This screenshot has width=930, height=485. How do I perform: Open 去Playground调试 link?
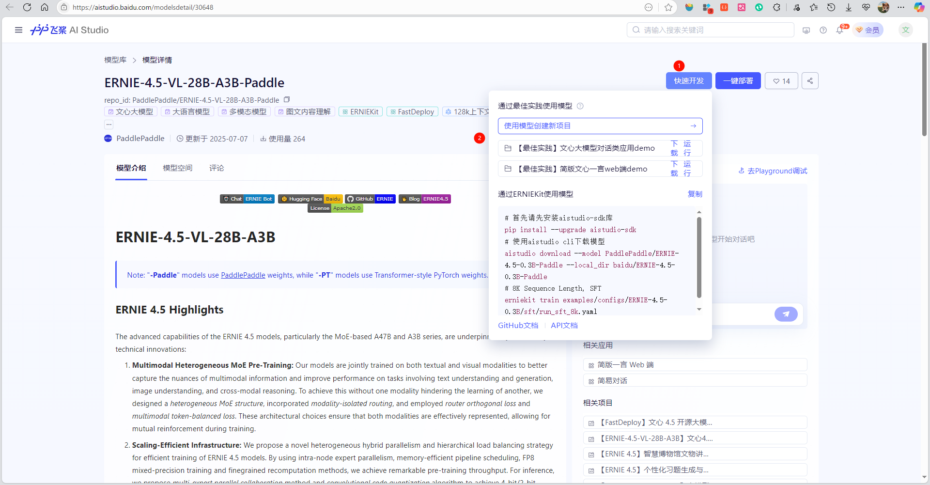tap(773, 171)
